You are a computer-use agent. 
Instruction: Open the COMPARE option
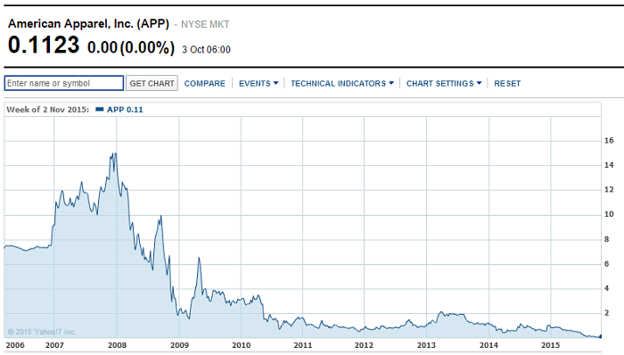(x=204, y=84)
